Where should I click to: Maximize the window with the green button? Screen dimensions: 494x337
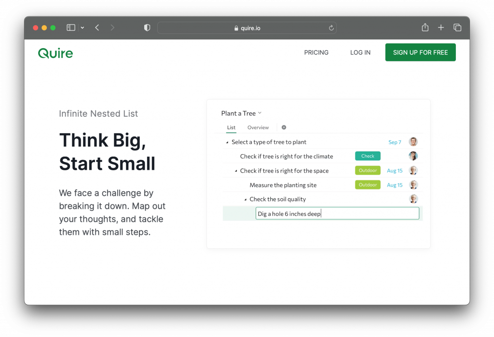(x=53, y=27)
